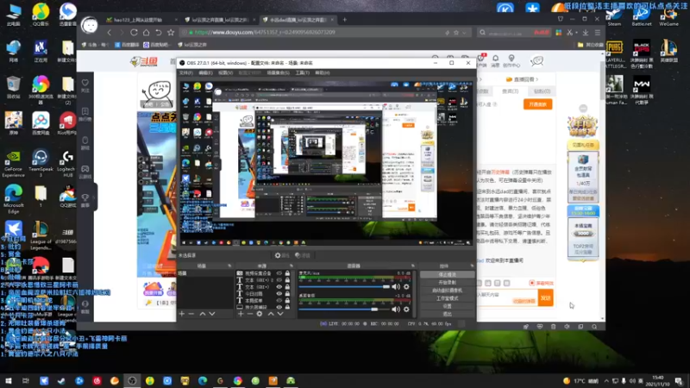
Task: Go to browser home page icon
Action: point(146,32)
